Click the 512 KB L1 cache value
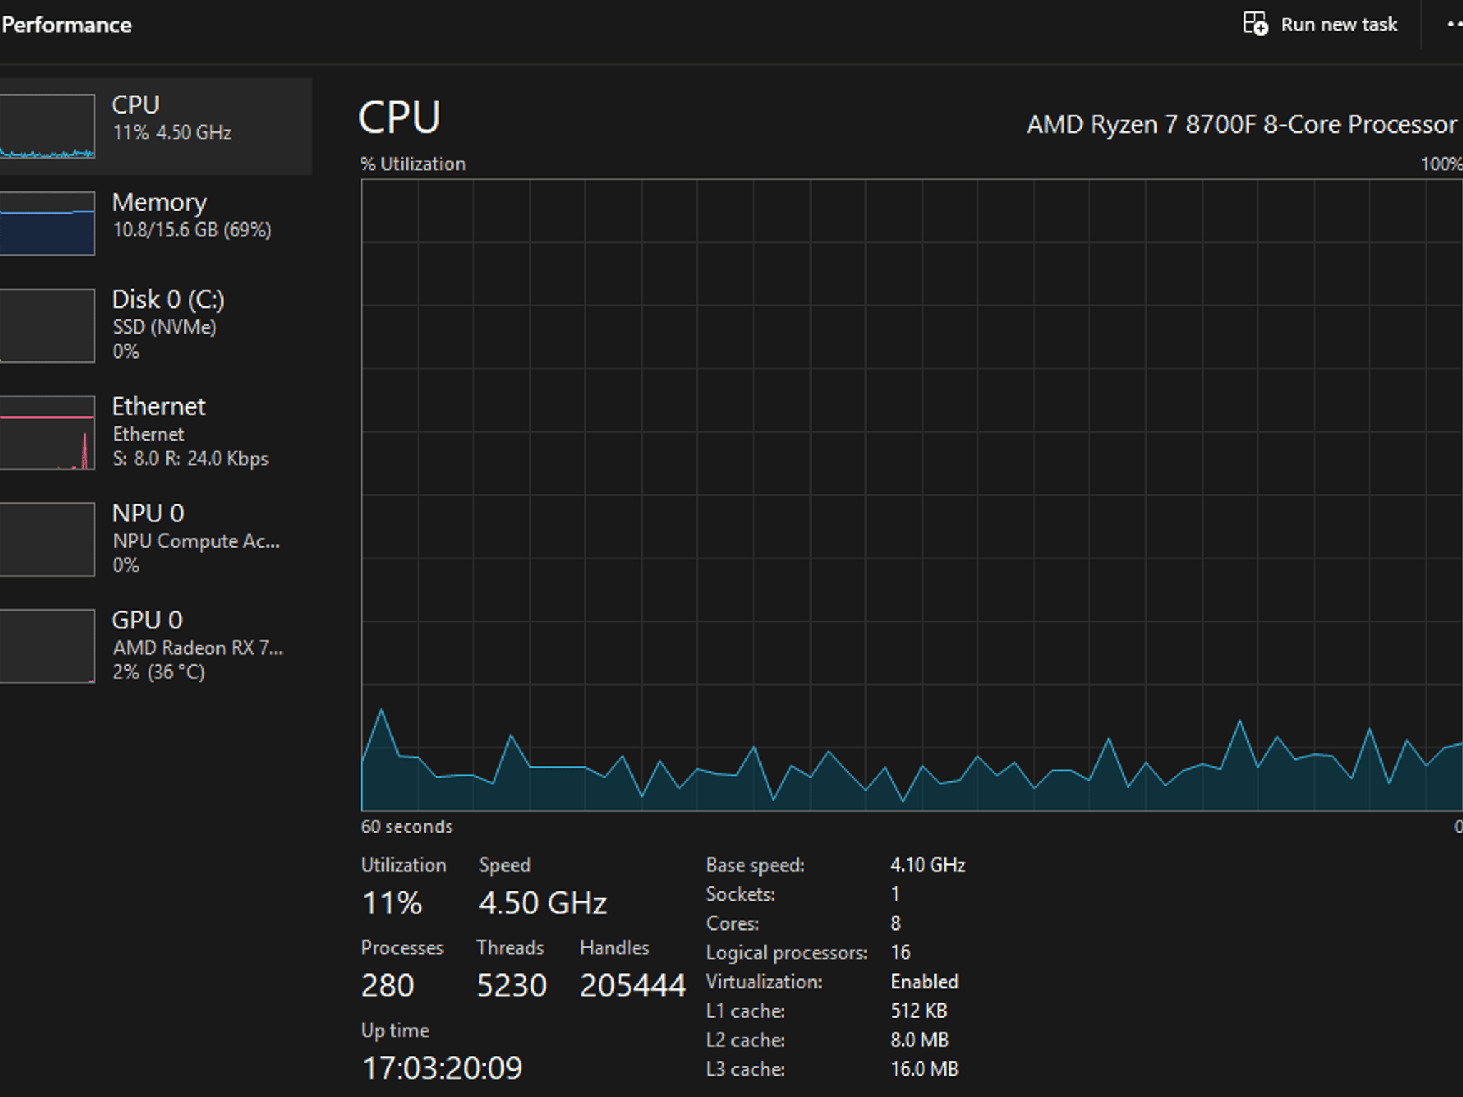Screen dimensions: 1463x1097 [919, 1011]
